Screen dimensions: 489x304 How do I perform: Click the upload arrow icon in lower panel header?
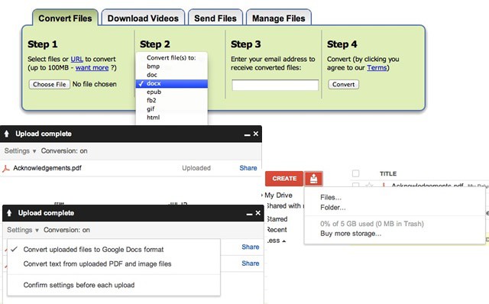click(9, 213)
